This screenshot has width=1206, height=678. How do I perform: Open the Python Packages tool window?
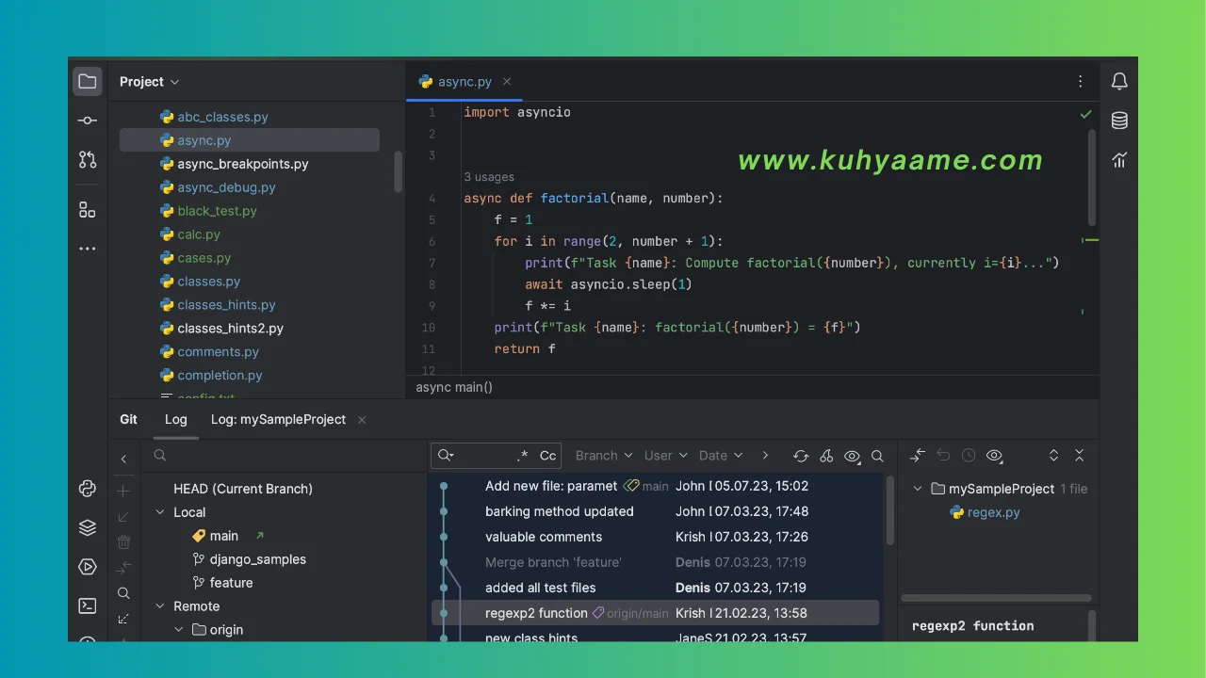(x=88, y=527)
